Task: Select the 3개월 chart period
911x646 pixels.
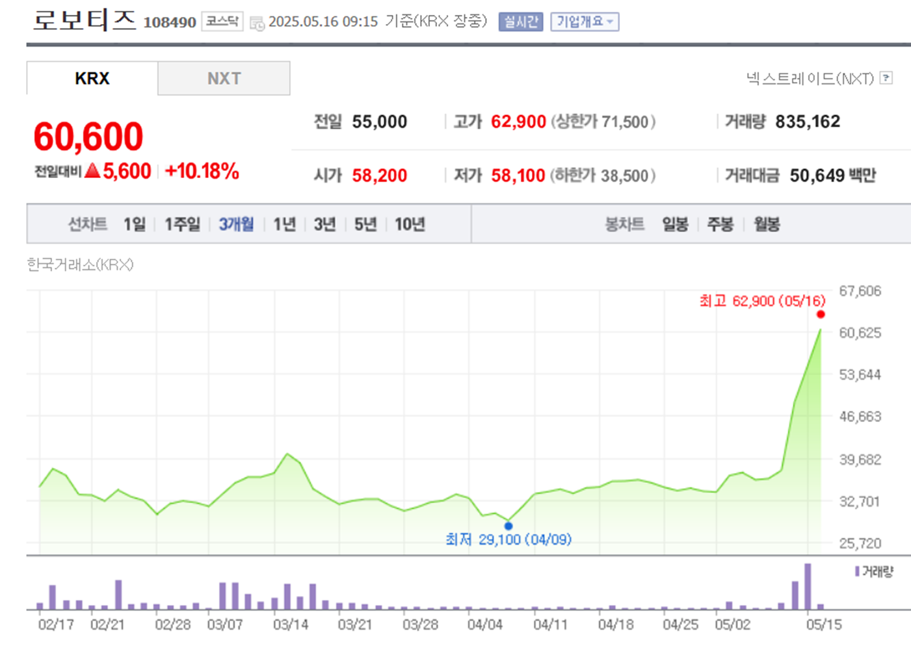Action: [x=236, y=224]
